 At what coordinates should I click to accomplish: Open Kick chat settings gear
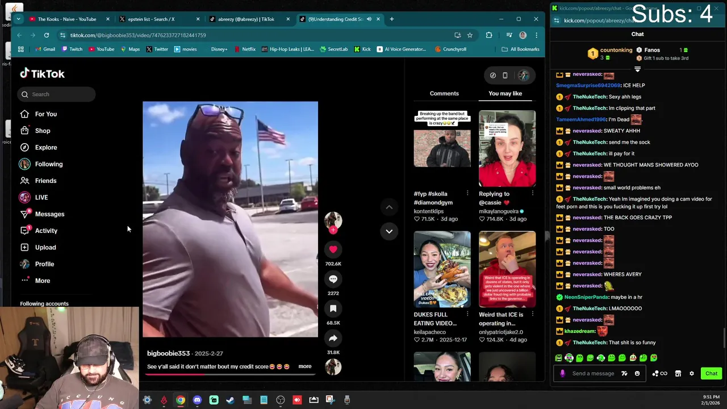click(691, 373)
